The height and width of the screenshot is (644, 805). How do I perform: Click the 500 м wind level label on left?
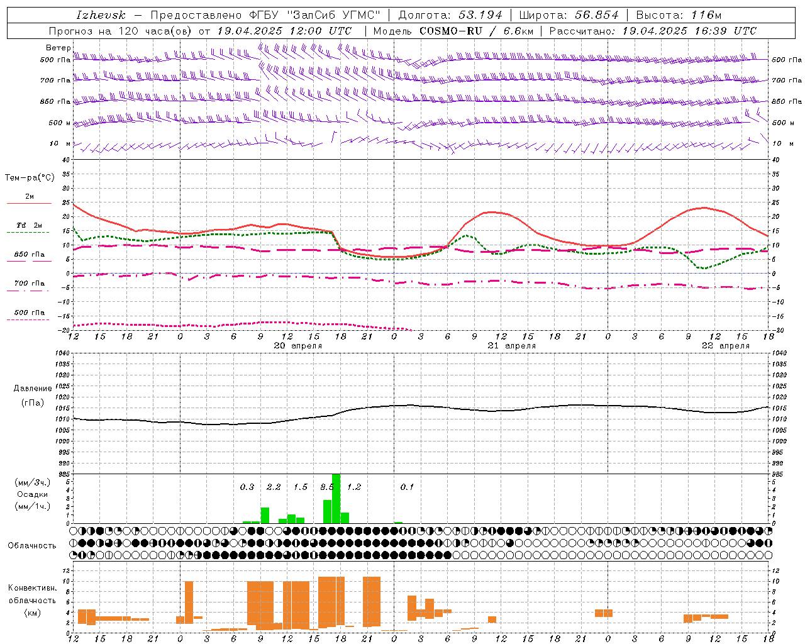(x=60, y=123)
